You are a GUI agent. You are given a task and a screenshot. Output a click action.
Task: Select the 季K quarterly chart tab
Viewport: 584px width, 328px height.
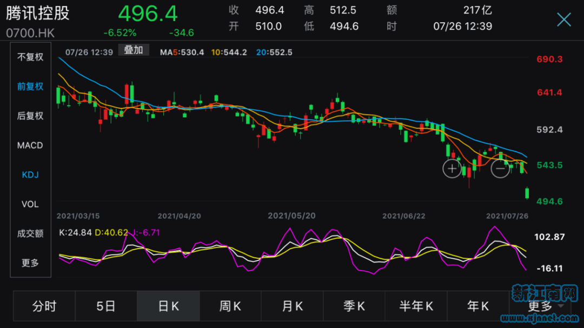354,306
